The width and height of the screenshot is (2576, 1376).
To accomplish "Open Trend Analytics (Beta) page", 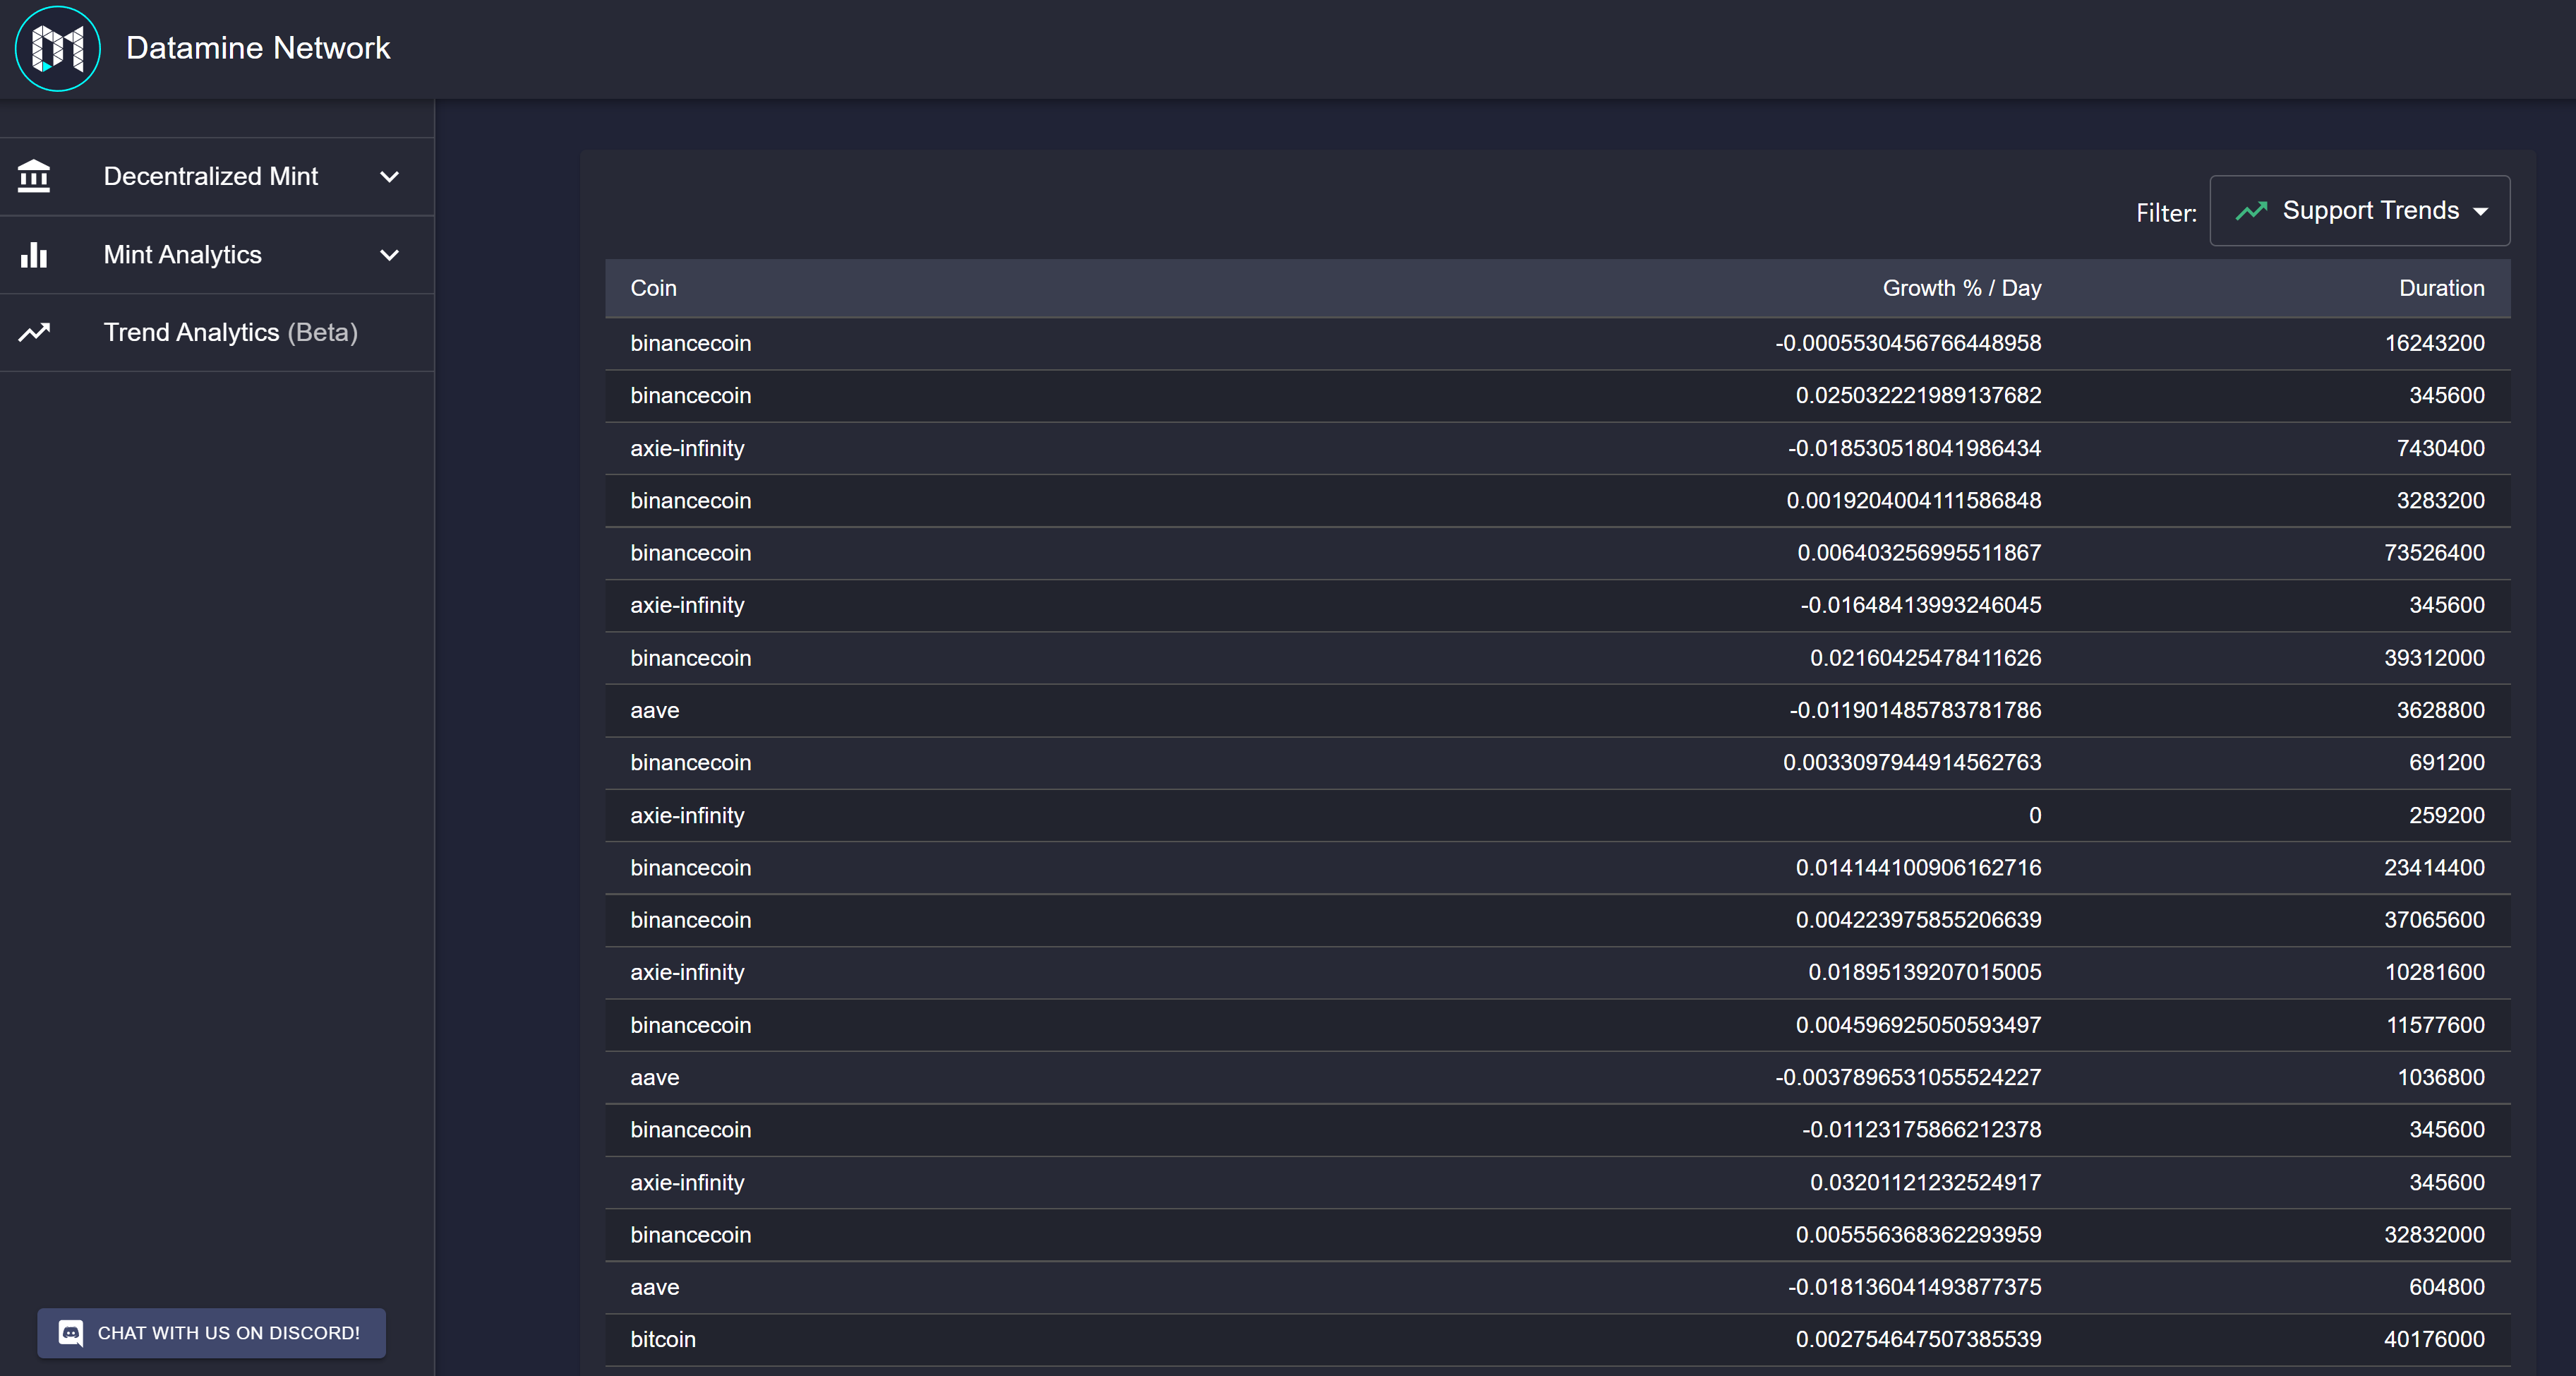I will point(217,333).
